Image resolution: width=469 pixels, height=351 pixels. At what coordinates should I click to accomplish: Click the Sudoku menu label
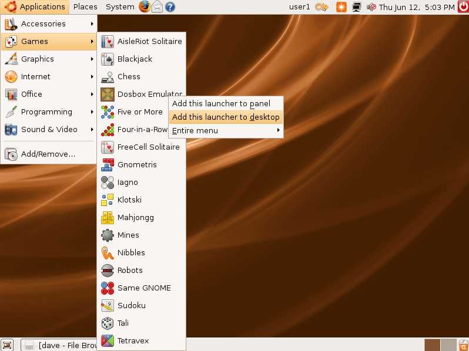(x=132, y=305)
